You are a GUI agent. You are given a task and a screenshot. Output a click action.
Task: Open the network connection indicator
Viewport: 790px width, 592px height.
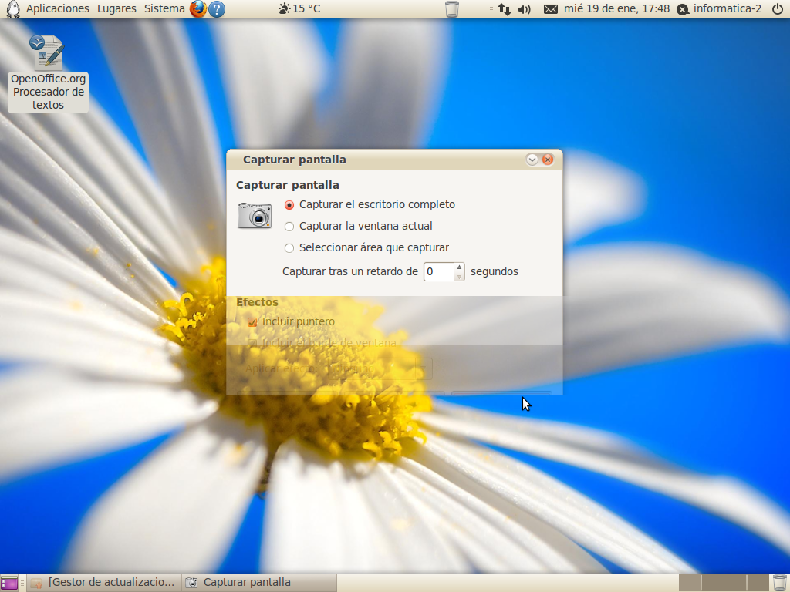coord(504,9)
